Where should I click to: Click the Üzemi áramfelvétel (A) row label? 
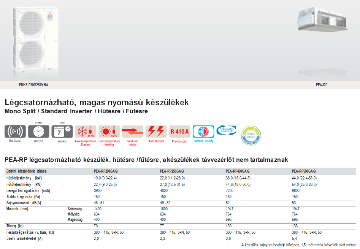click(x=25, y=239)
